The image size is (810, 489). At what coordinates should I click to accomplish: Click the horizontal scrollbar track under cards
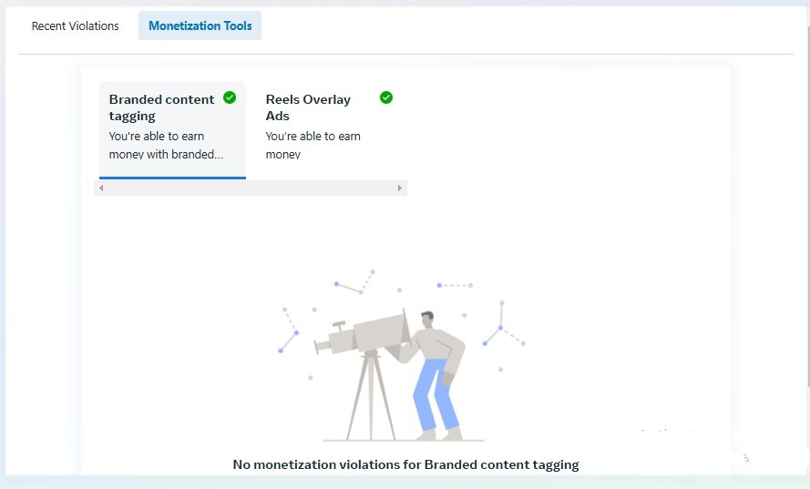click(x=251, y=188)
